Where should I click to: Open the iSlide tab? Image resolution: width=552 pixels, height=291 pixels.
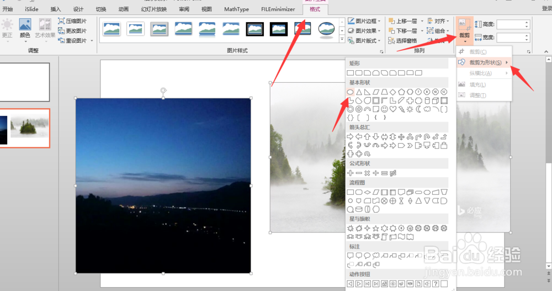[31, 9]
